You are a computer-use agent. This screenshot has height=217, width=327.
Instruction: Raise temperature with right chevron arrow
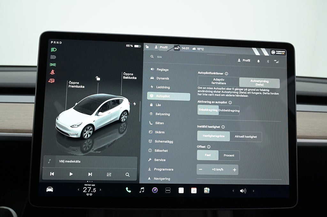[x=100, y=190]
